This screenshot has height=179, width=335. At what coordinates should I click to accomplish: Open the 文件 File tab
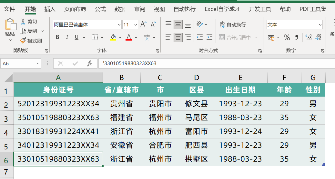click(9, 9)
